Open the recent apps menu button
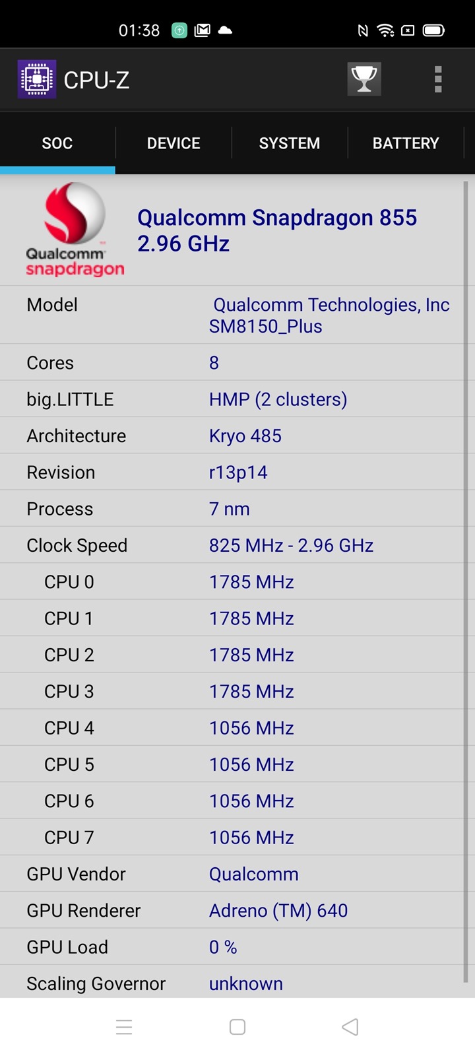 tap(124, 1027)
